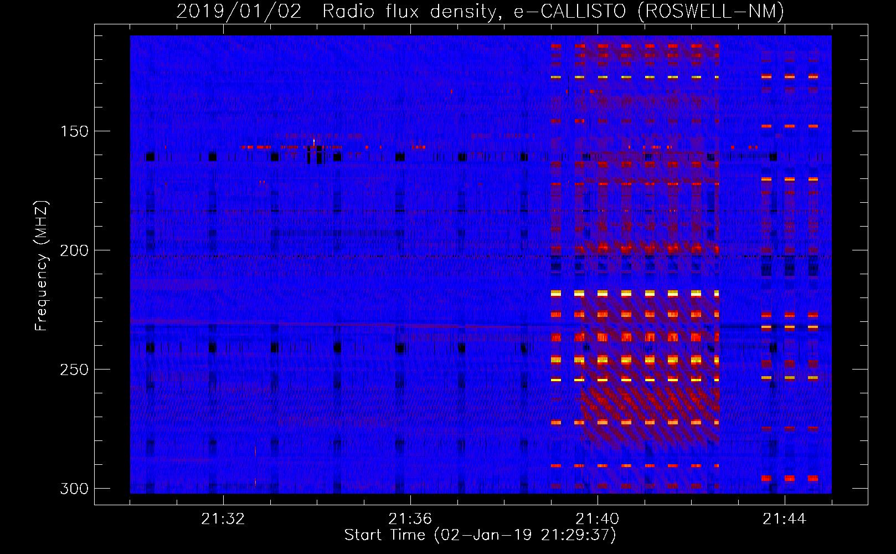Select the 250 frequency axis label
Viewport: 896px width, 554px height.
point(74,370)
